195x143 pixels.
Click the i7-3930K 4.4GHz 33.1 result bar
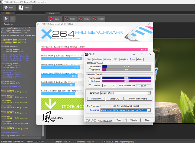[58, 85]
